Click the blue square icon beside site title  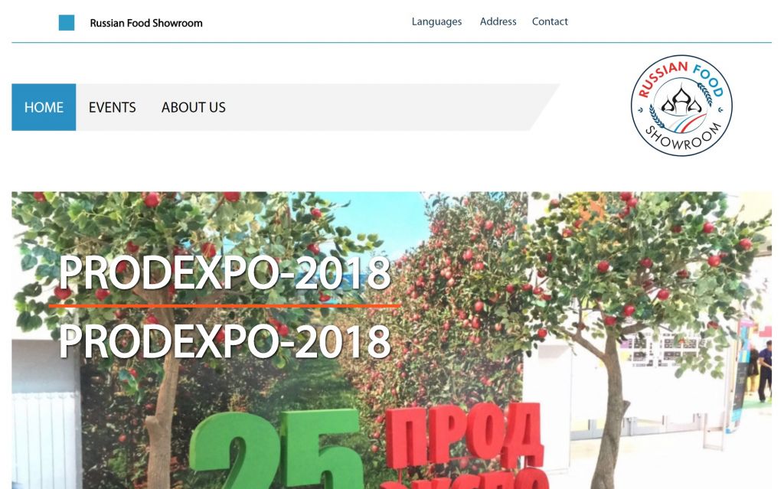67,23
